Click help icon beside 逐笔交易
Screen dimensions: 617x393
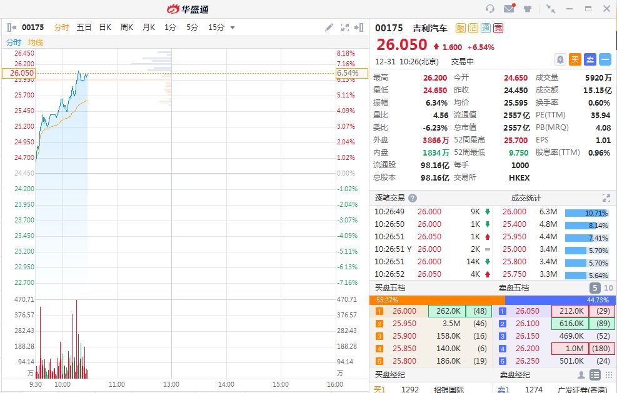pyautogui.click(x=413, y=198)
